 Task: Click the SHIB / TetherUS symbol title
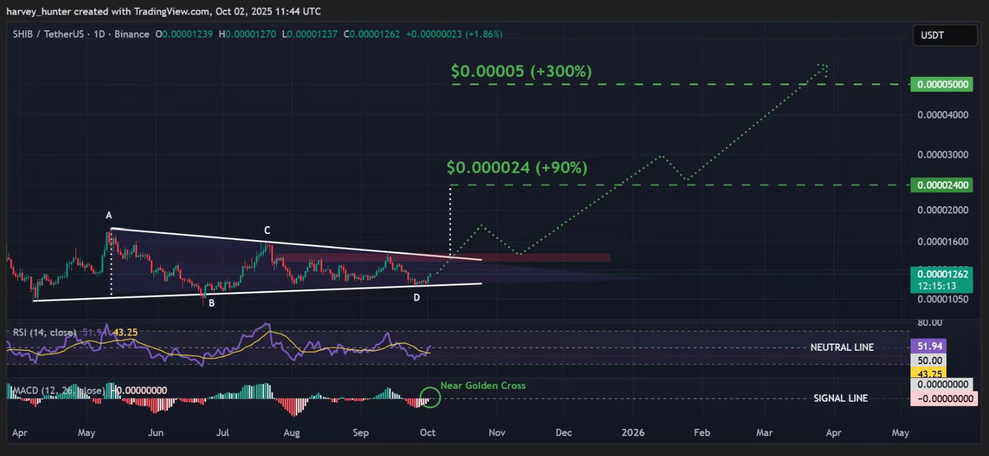click(x=48, y=34)
